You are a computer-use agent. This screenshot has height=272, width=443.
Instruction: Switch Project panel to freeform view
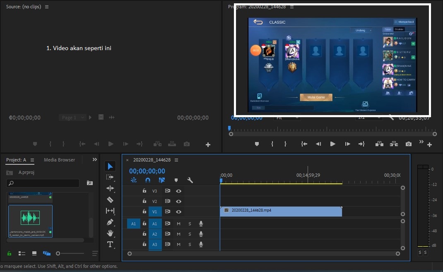click(47, 253)
